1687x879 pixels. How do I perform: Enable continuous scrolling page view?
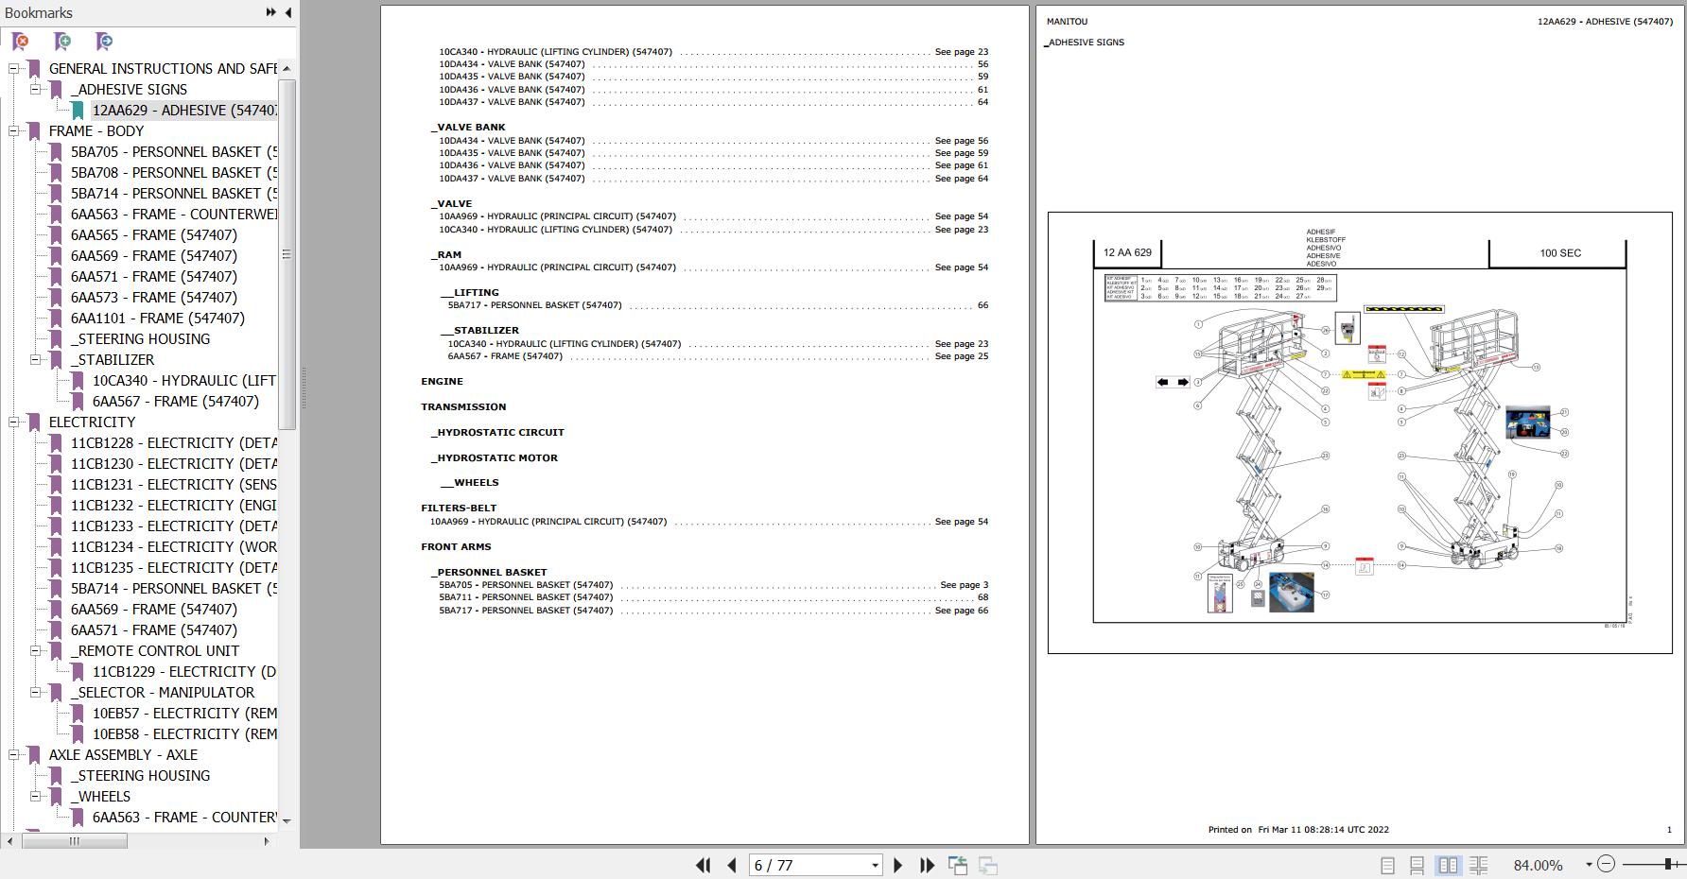pyautogui.click(x=1417, y=865)
